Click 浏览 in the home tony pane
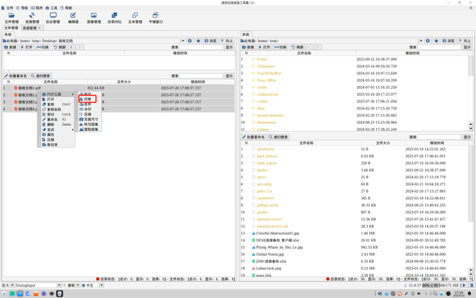476x298 pixels. point(449,41)
